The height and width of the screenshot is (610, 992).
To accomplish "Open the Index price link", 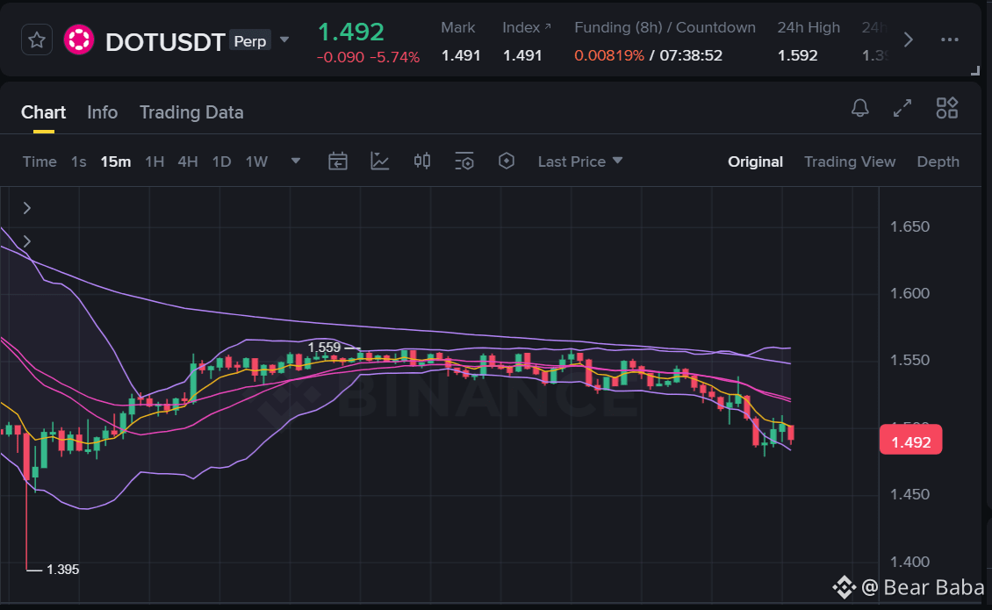I will (x=527, y=27).
